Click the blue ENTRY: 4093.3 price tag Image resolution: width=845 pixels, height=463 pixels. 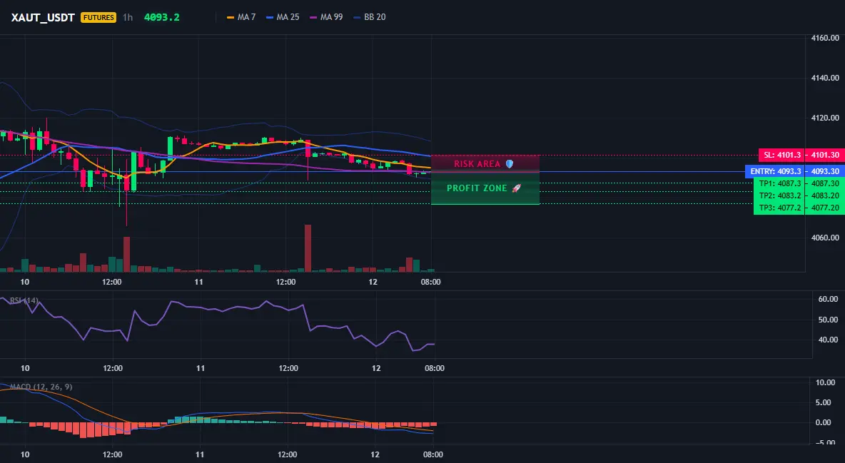click(775, 171)
